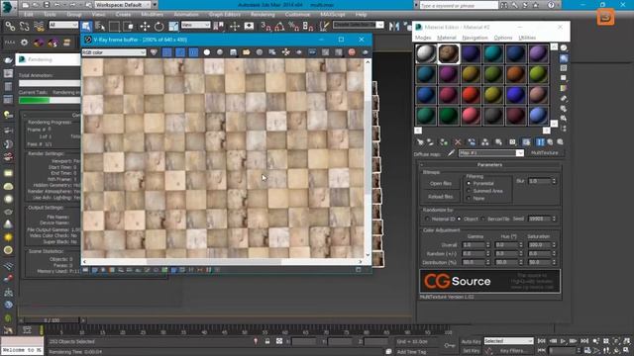Select the bright red material sample sphere
This screenshot has height=356, width=634.
click(471, 95)
